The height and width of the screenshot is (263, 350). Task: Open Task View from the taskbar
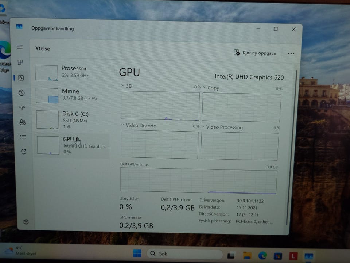pos(231,255)
